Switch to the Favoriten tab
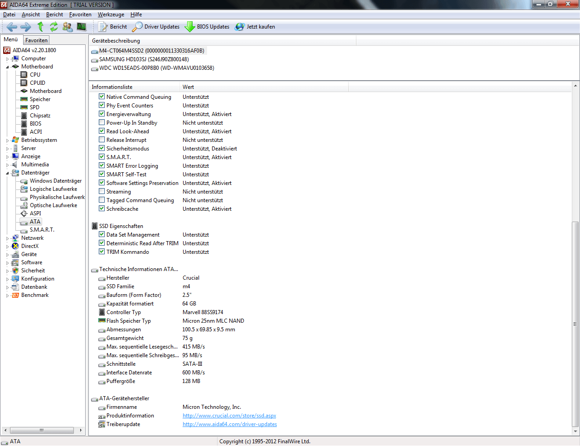This screenshot has height=446, width=580. [x=36, y=40]
